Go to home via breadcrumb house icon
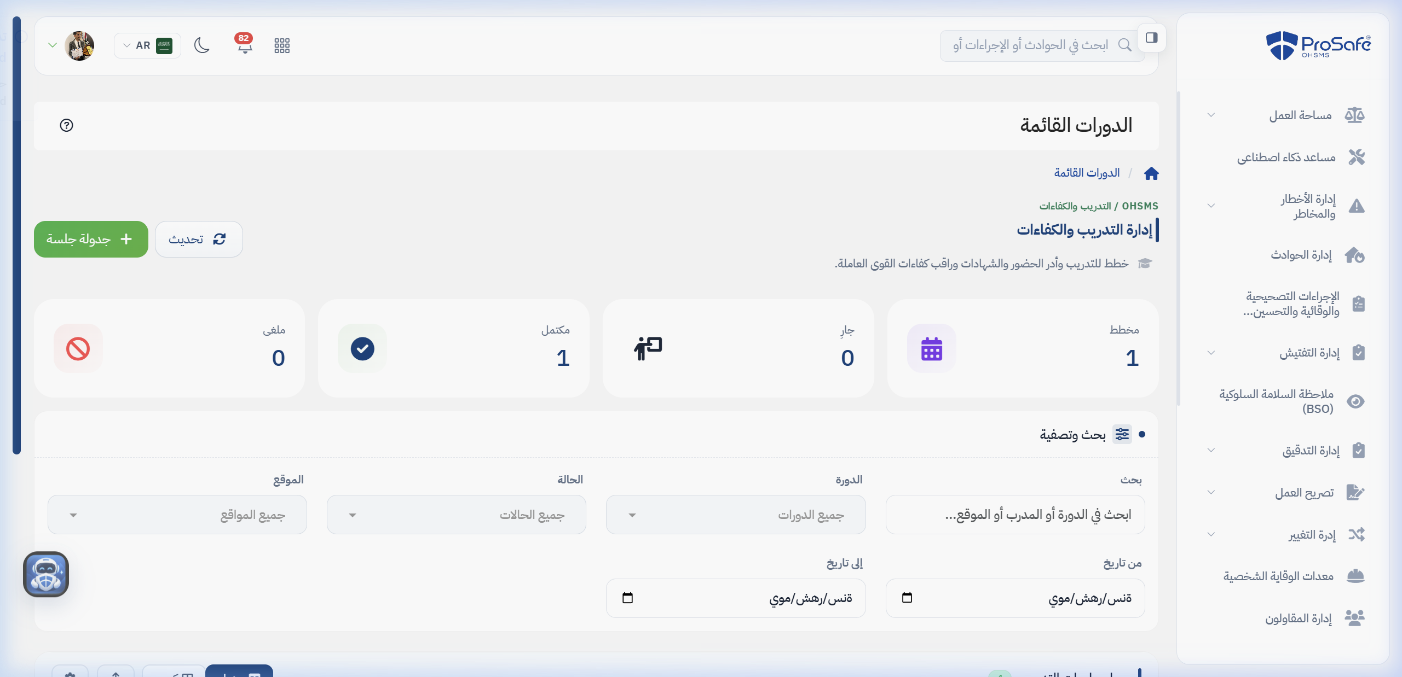Image resolution: width=1402 pixels, height=677 pixels. [1151, 173]
